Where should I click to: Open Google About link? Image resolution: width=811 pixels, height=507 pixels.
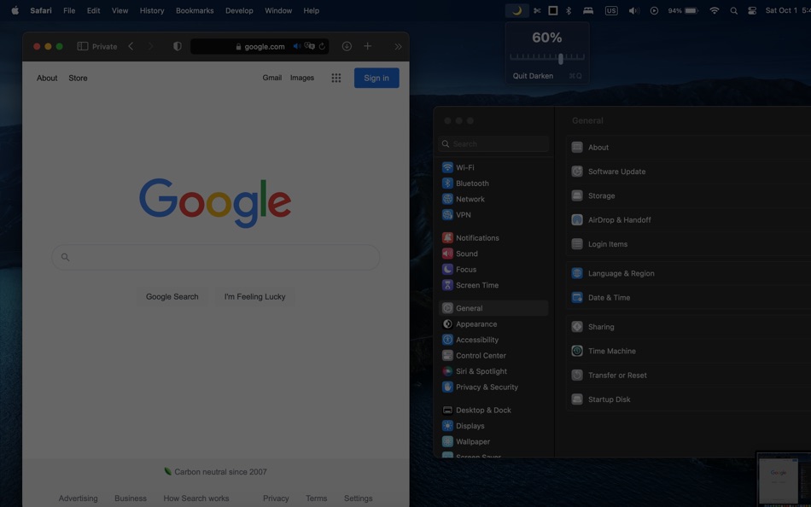[x=47, y=79]
